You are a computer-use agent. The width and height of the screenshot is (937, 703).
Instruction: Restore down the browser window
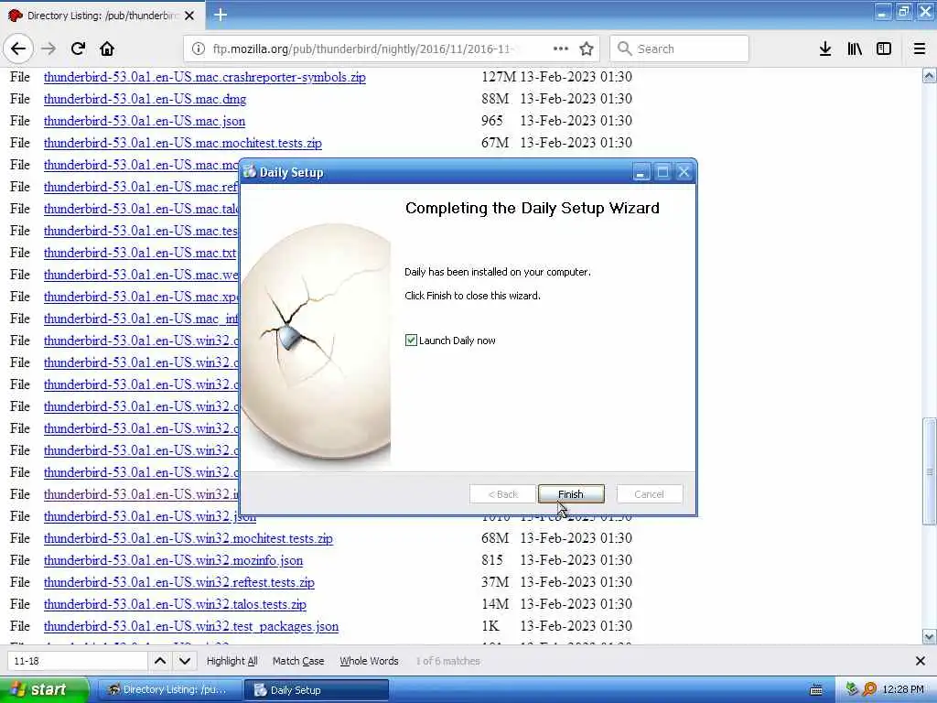(x=903, y=12)
